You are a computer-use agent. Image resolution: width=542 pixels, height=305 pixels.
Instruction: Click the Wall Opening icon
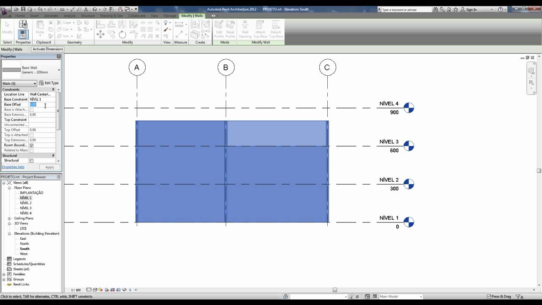(245, 29)
